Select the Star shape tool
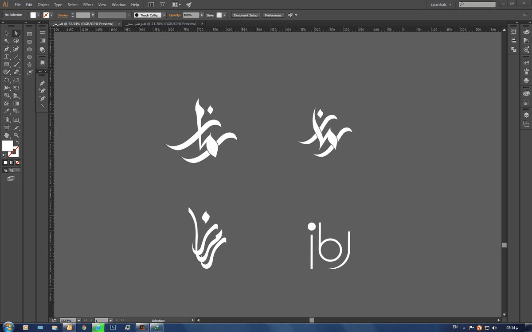 (x=29, y=65)
